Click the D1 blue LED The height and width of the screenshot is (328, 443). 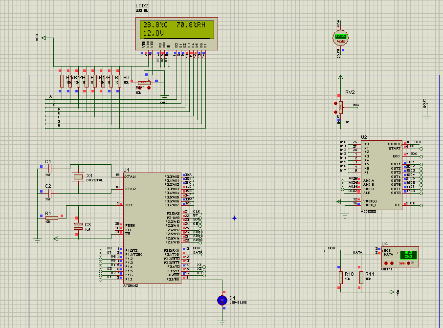coord(222,300)
